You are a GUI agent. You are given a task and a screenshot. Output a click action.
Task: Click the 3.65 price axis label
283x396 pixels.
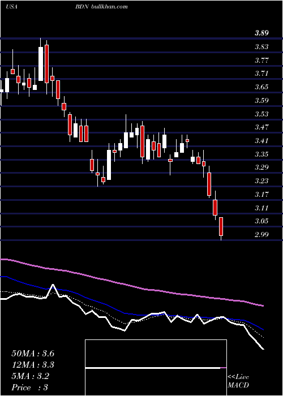point(261,87)
